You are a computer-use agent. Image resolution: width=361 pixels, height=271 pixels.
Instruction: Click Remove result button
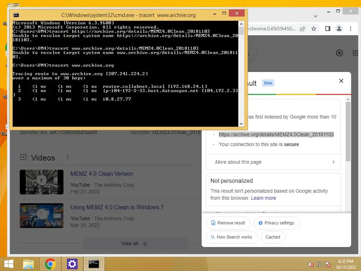[x=228, y=223]
